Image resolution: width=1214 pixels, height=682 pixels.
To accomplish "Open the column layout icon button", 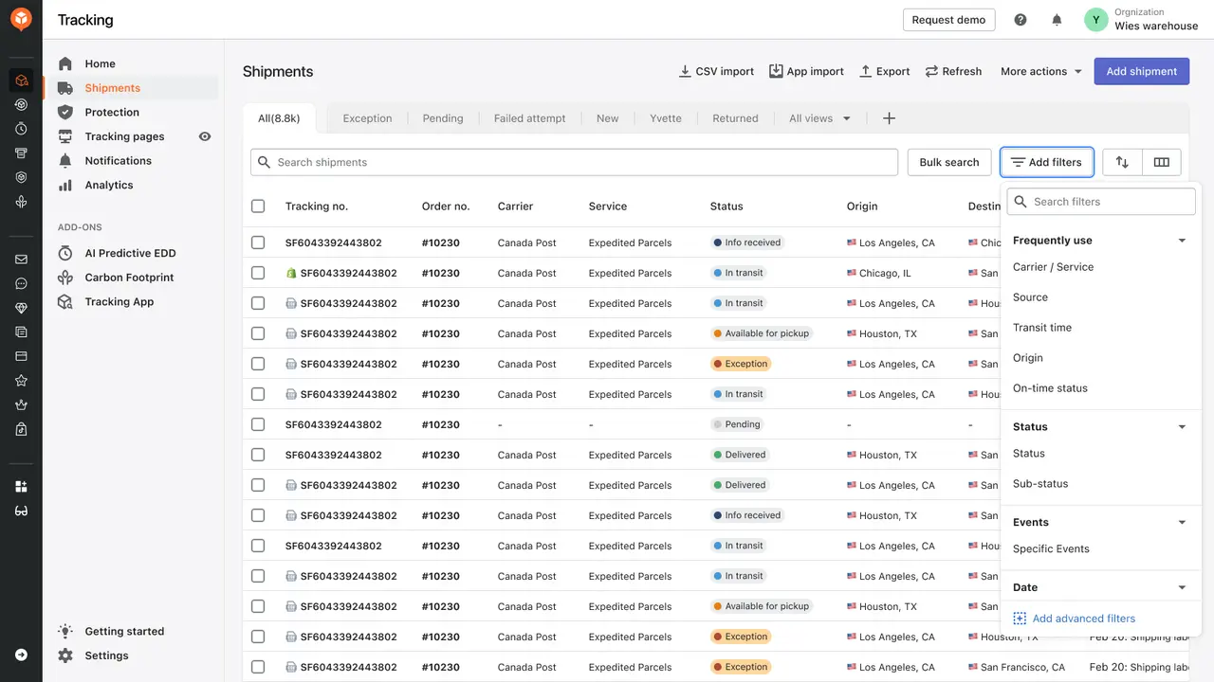I will [1162, 162].
